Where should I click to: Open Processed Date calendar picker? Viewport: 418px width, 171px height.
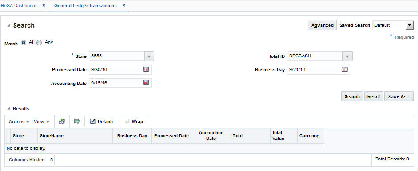pos(146,69)
